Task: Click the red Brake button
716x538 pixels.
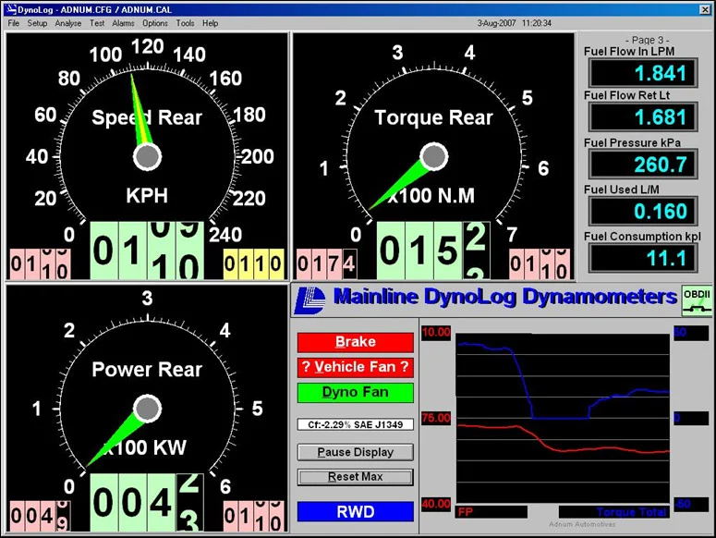Action: (x=356, y=342)
